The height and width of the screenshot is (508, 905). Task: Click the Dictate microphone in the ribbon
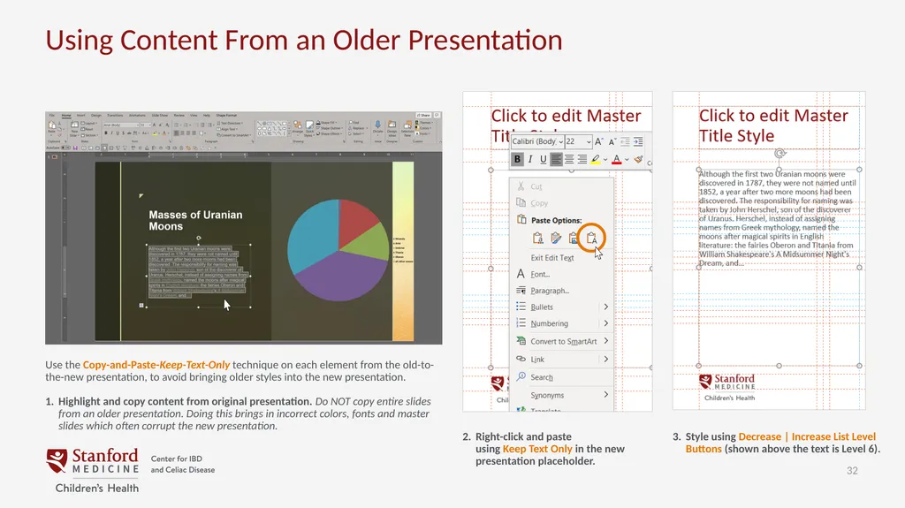pos(377,128)
